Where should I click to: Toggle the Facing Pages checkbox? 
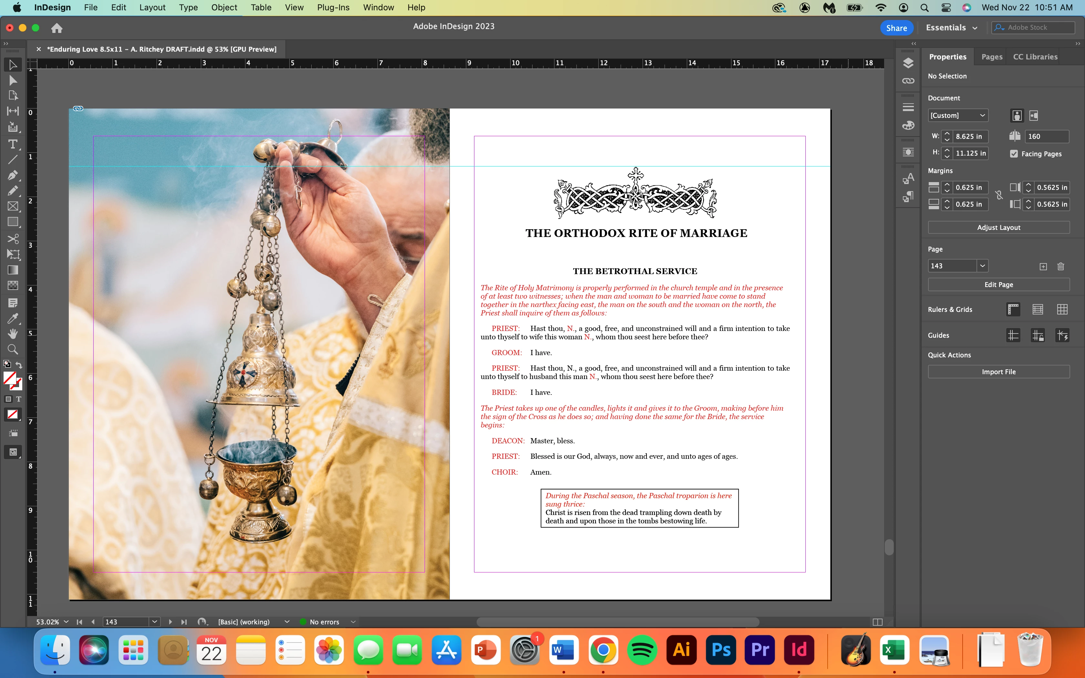click(1014, 154)
